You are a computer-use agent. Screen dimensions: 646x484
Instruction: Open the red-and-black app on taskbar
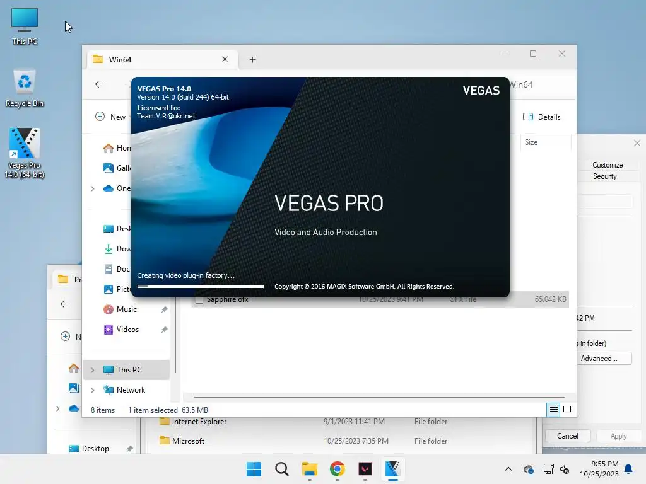point(365,469)
